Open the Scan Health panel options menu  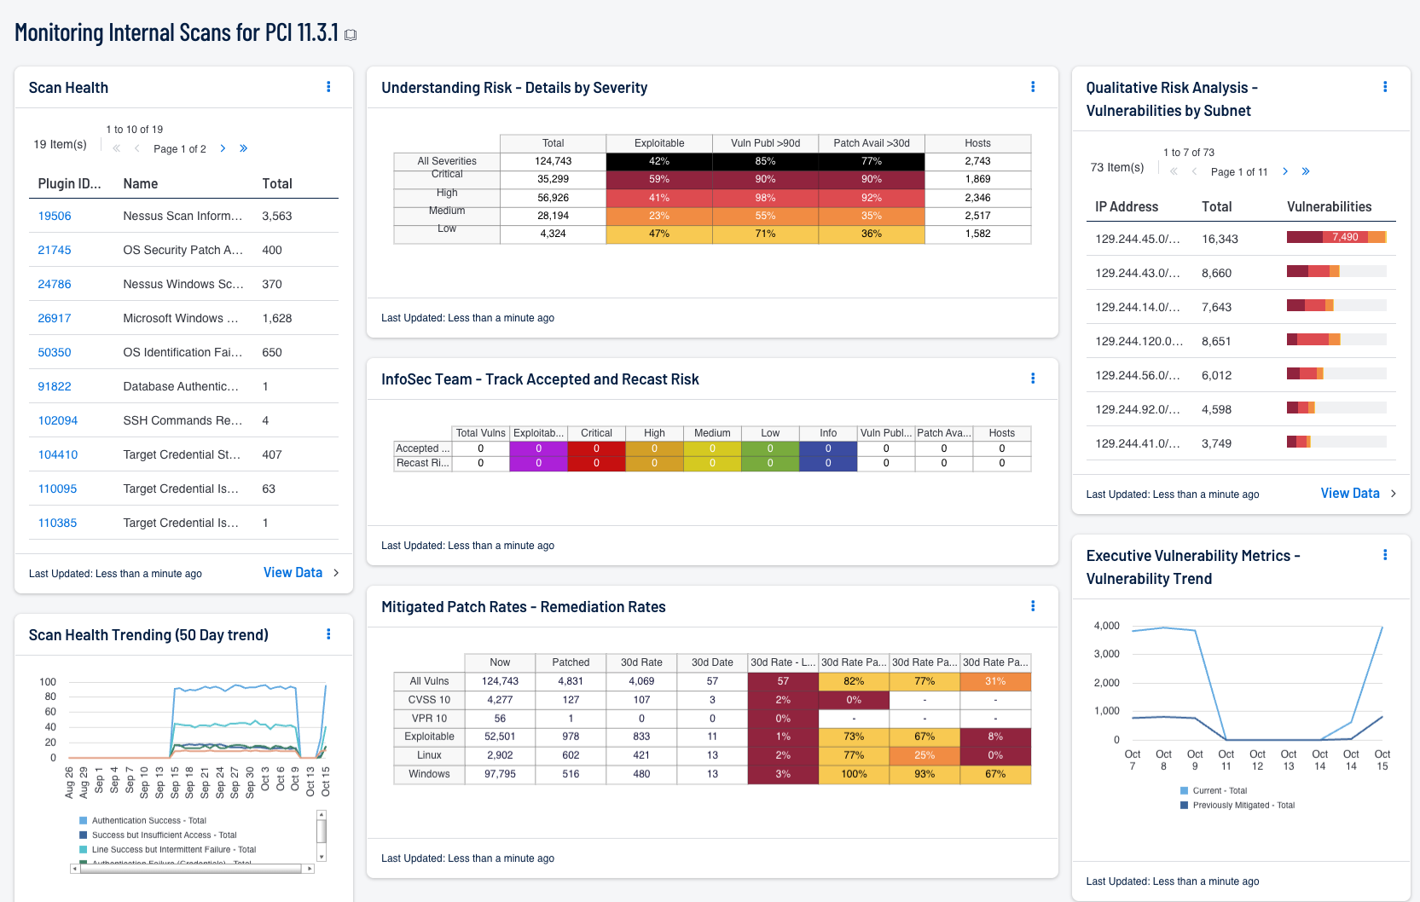point(328,86)
